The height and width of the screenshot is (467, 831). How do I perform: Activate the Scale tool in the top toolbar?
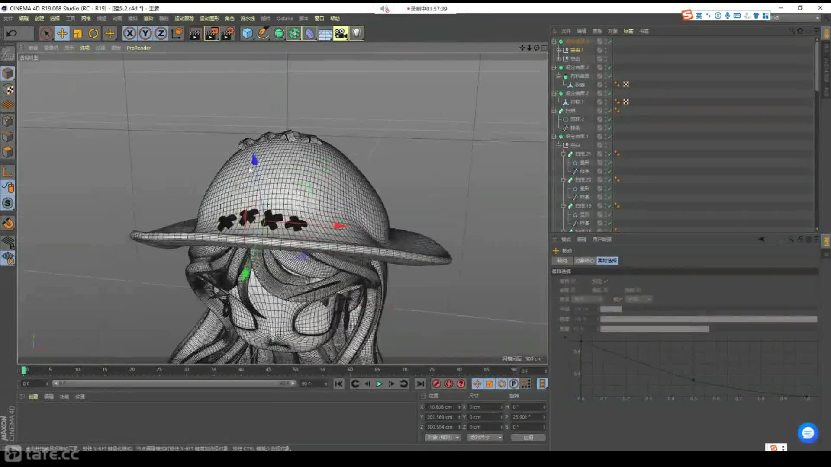pos(78,33)
